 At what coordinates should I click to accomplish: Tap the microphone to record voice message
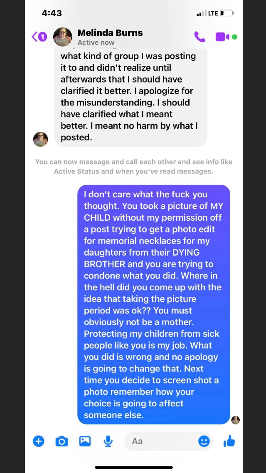(x=108, y=441)
